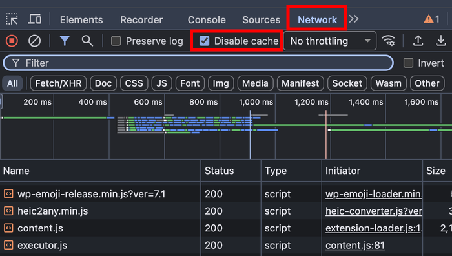Clear the network log

point(34,41)
